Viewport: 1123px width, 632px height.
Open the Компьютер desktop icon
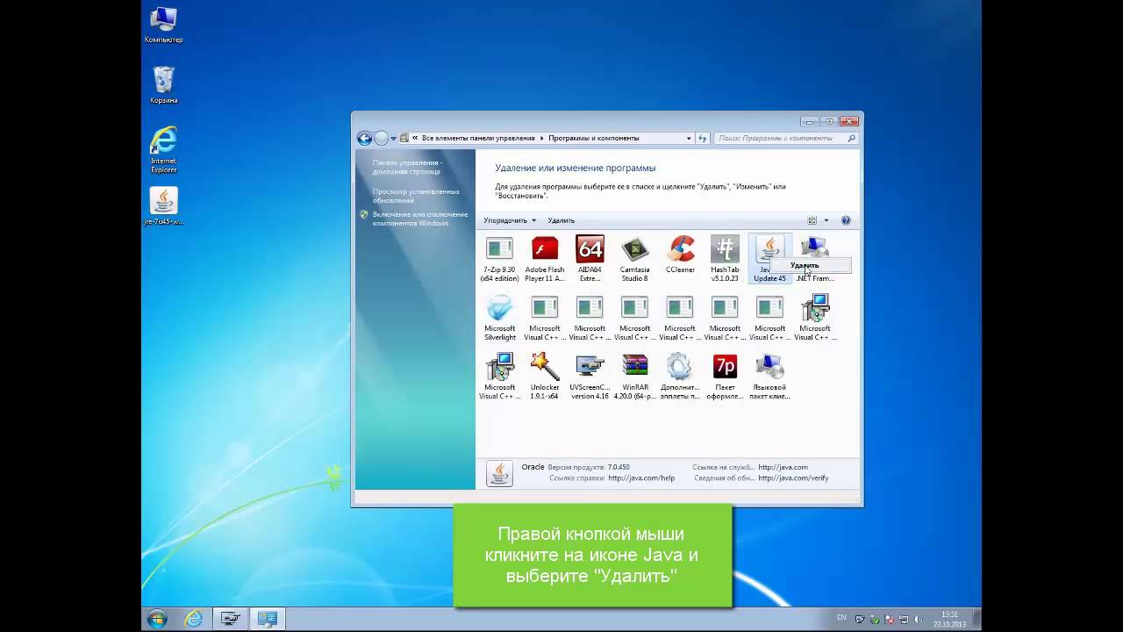(163, 25)
